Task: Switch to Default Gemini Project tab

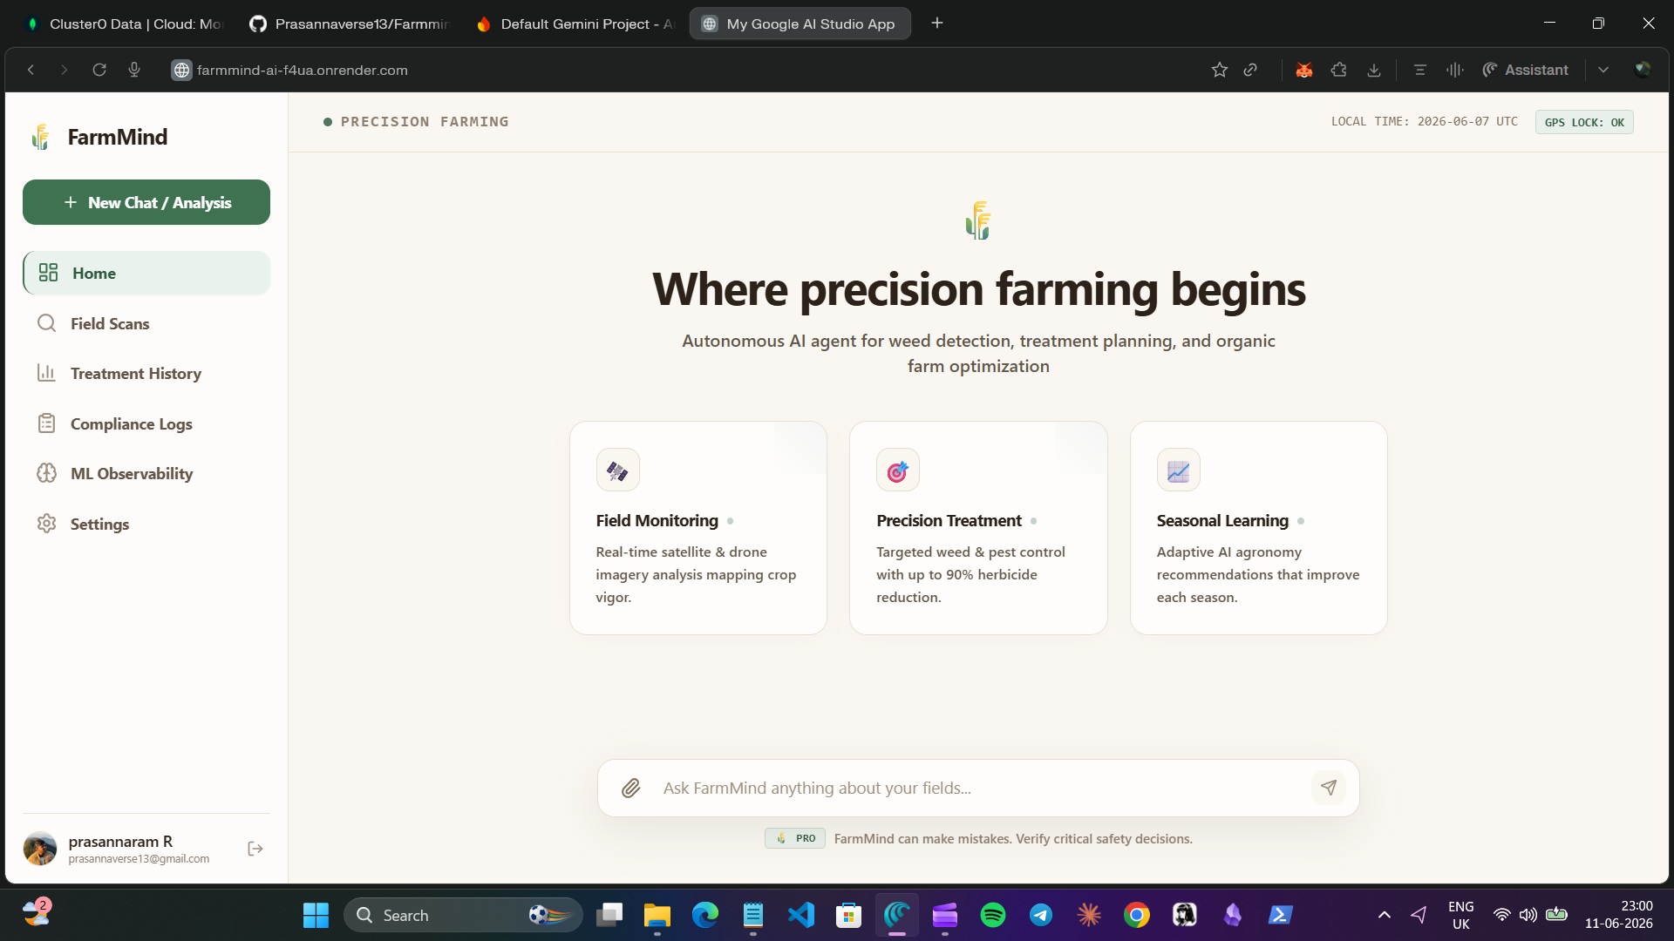Action: (x=575, y=24)
